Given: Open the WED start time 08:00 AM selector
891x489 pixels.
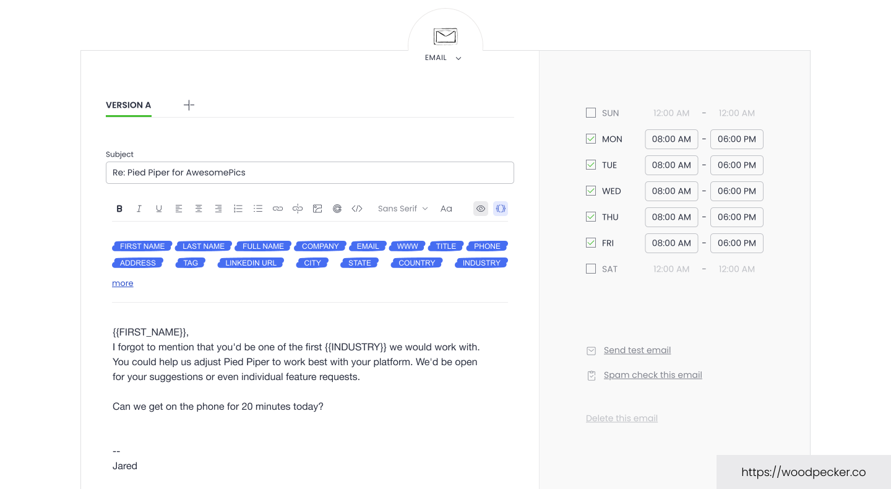Looking at the screenshot, I should coord(671,191).
